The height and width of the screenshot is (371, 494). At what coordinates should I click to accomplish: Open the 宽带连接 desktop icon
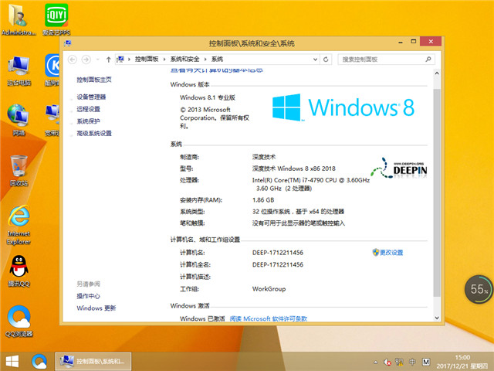tap(52, 119)
